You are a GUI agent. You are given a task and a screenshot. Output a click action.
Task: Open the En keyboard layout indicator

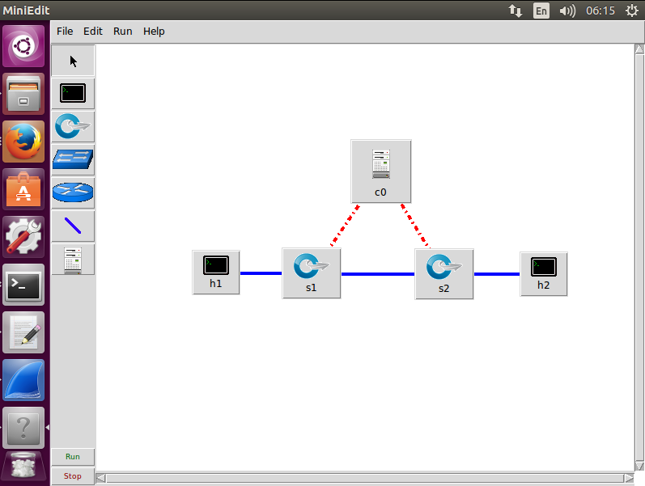(541, 11)
